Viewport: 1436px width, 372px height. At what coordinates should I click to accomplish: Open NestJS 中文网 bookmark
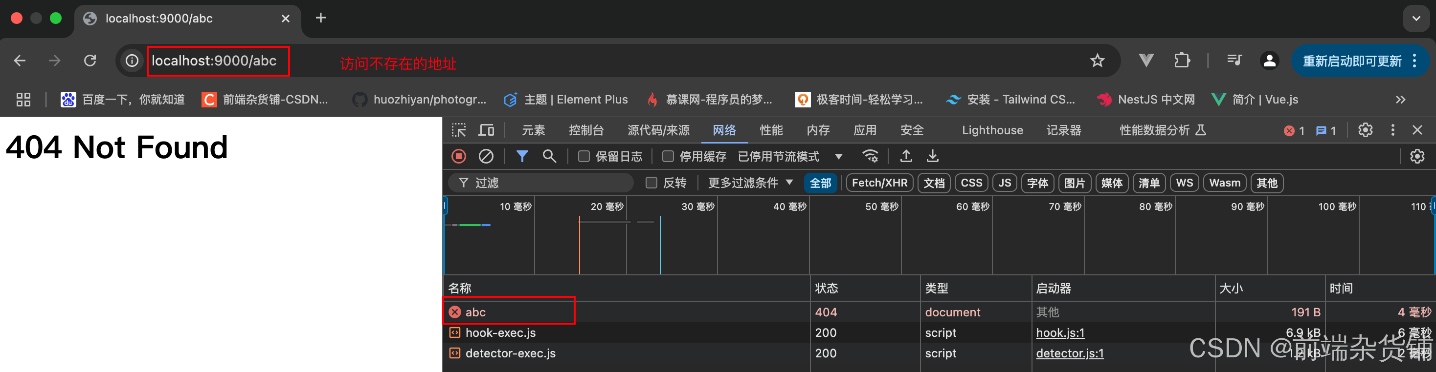pos(1145,100)
